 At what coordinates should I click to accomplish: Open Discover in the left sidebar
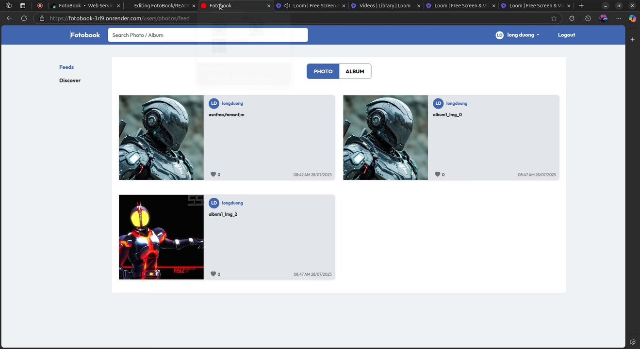(x=70, y=80)
